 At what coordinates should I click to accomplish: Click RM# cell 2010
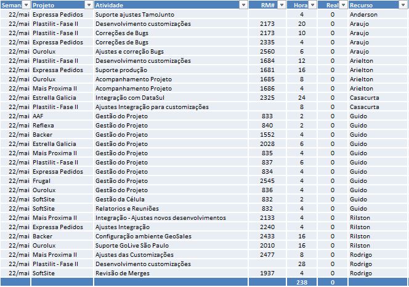267,245
